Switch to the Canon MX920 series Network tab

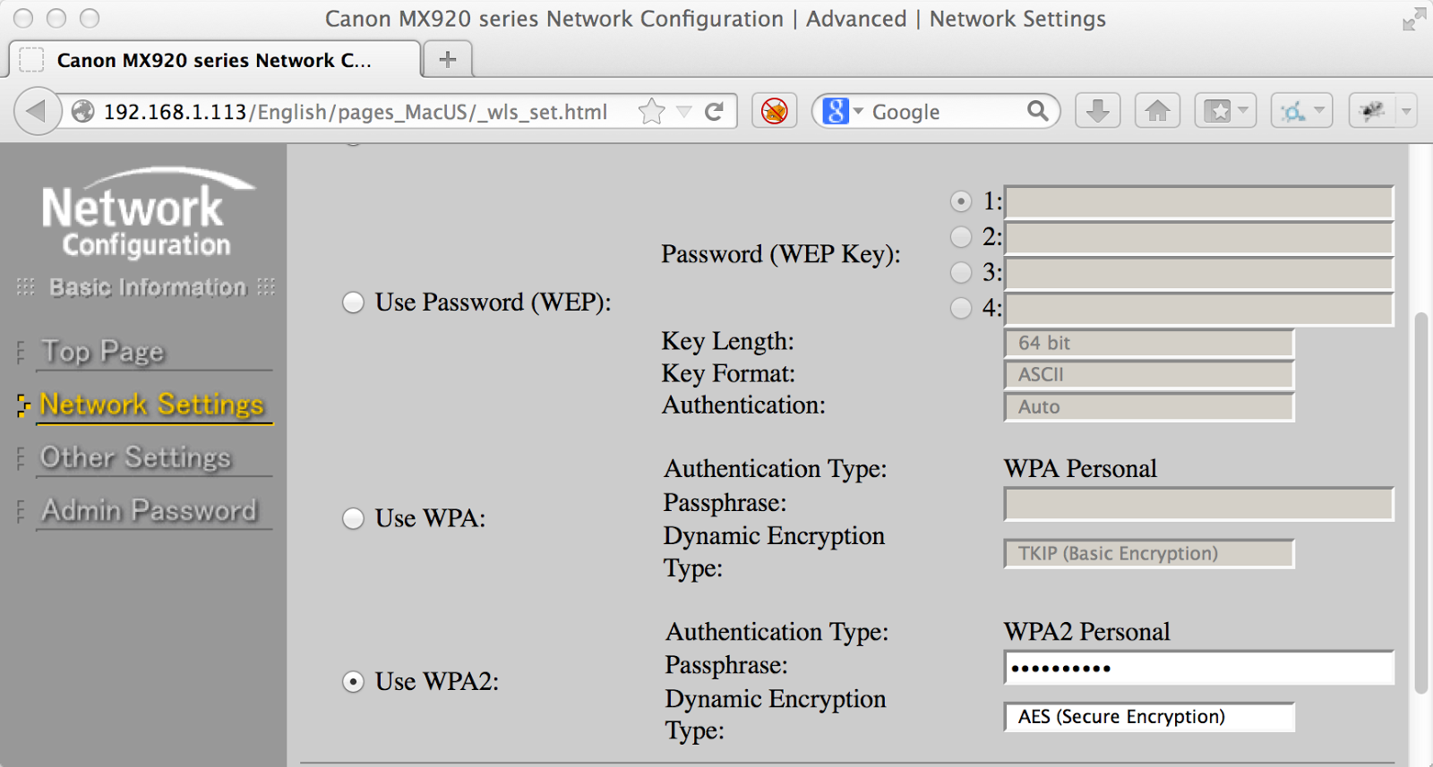click(213, 60)
